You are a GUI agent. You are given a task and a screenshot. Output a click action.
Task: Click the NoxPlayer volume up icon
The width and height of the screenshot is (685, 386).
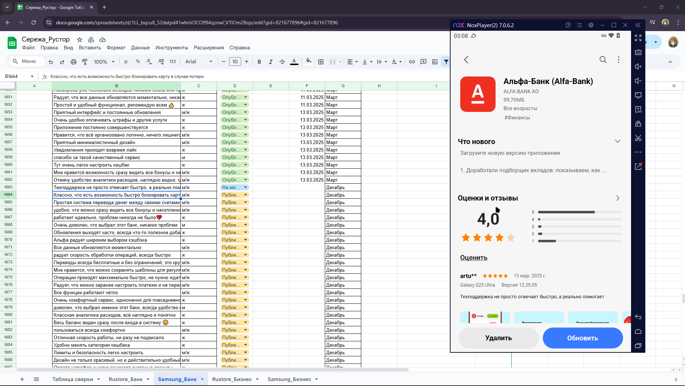click(x=638, y=66)
